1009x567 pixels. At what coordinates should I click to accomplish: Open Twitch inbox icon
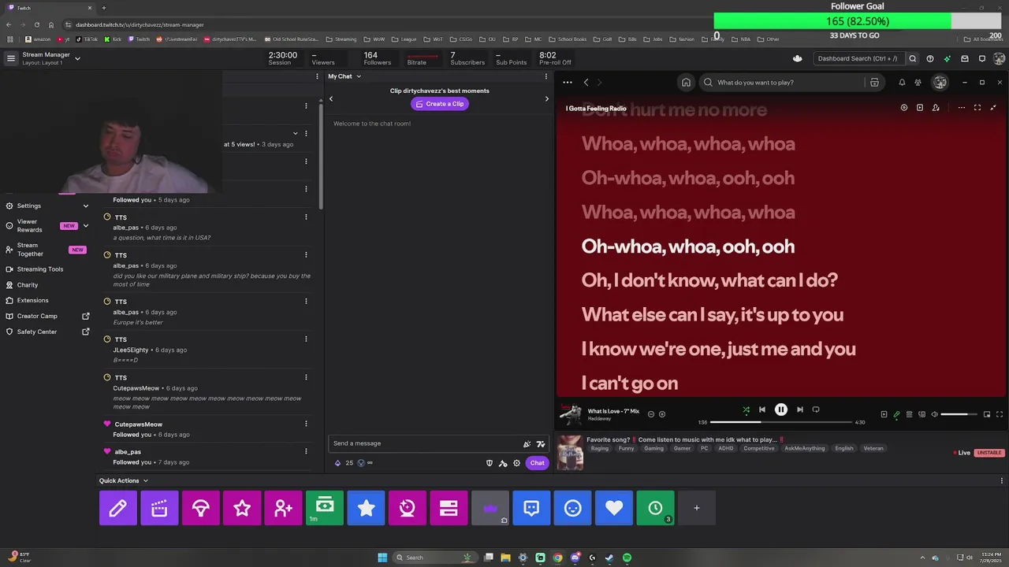[x=965, y=58]
